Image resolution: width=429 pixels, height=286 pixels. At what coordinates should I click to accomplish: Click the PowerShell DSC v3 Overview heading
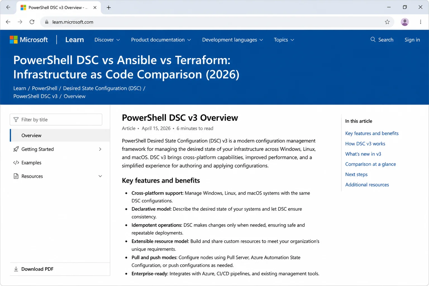coord(180,118)
